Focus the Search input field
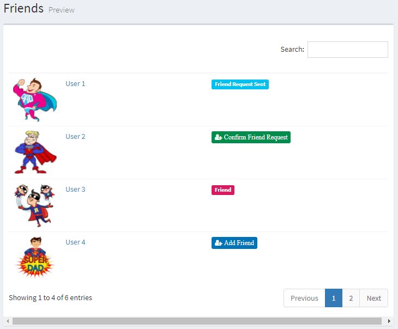The image size is (398, 329). coord(347,50)
